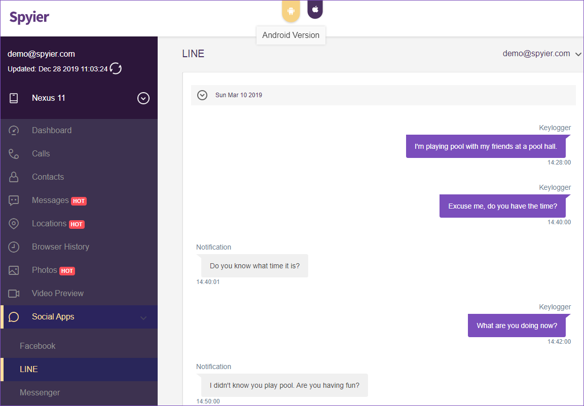The image size is (584, 406).
Task: Select LINE under Social Apps
Action: pyautogui.click(x=79, y=370)
